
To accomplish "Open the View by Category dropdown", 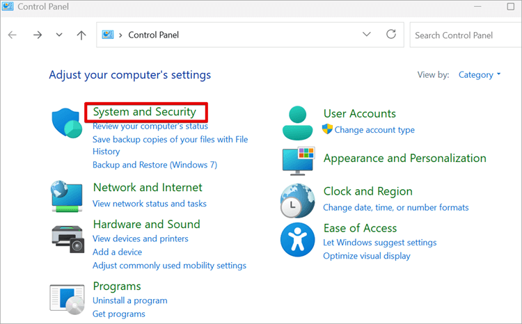I will (480, 75).
